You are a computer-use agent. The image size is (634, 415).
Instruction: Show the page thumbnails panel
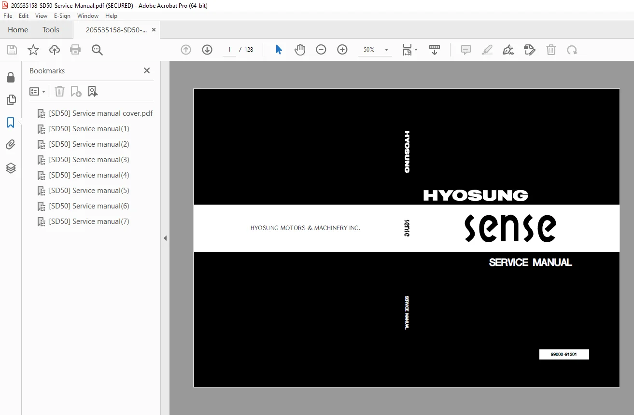coord(11,100)
